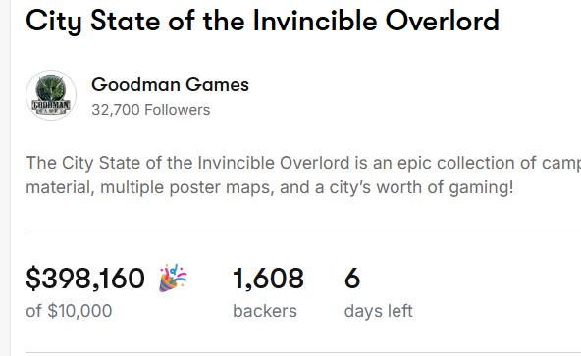Click the word Invincible in the description
The height and width of the screenshot is (356, 581).
[237, 163]
